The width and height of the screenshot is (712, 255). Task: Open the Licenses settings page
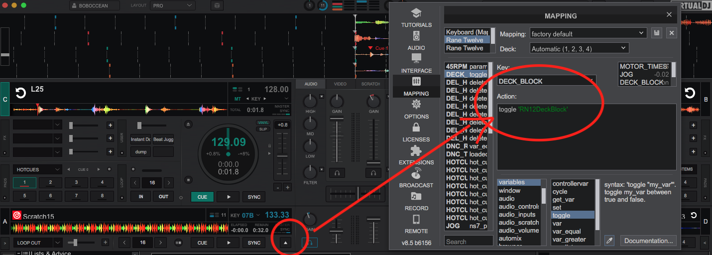[416, 132]
